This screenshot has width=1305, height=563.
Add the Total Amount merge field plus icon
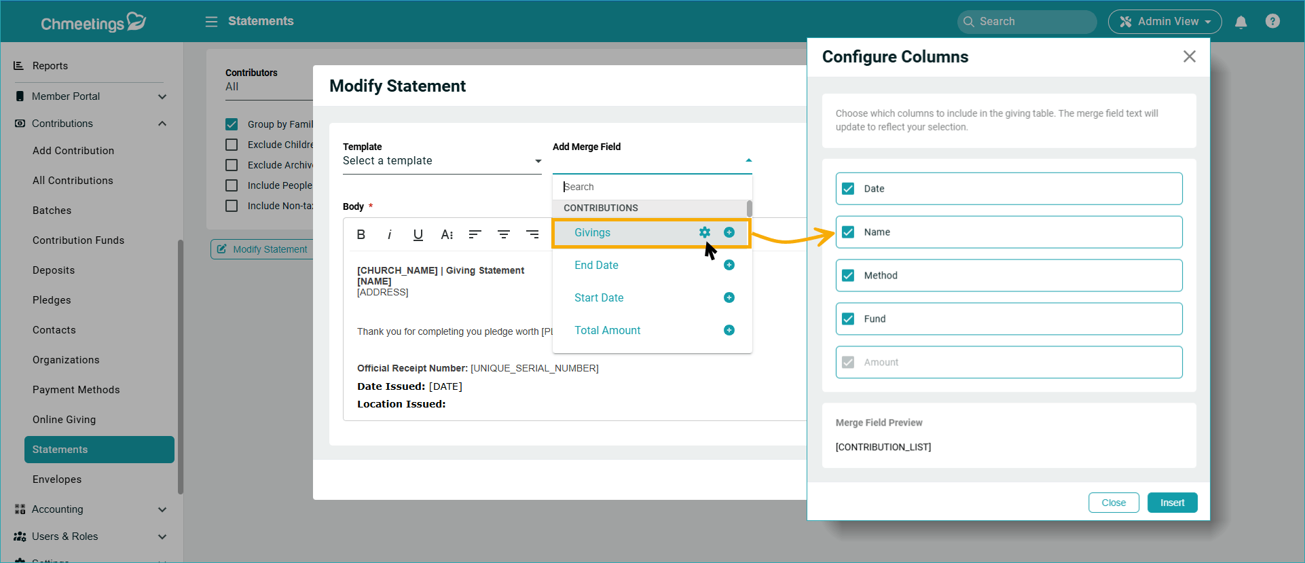[729, 330]
